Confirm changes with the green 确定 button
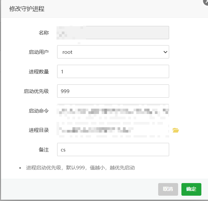208x201 pixels. tap(191, 189)
